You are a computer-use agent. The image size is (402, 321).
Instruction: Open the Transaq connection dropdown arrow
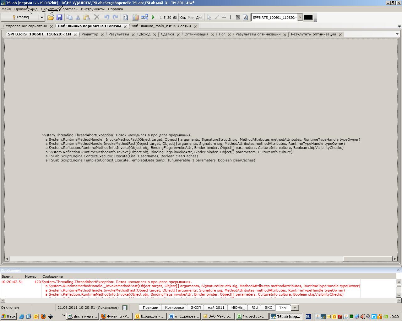pyautogui.click(x=41, y=17)
